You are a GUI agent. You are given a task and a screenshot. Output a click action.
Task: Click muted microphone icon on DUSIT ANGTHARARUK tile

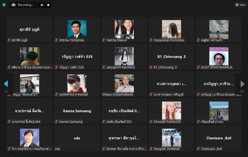click(198, 67)
